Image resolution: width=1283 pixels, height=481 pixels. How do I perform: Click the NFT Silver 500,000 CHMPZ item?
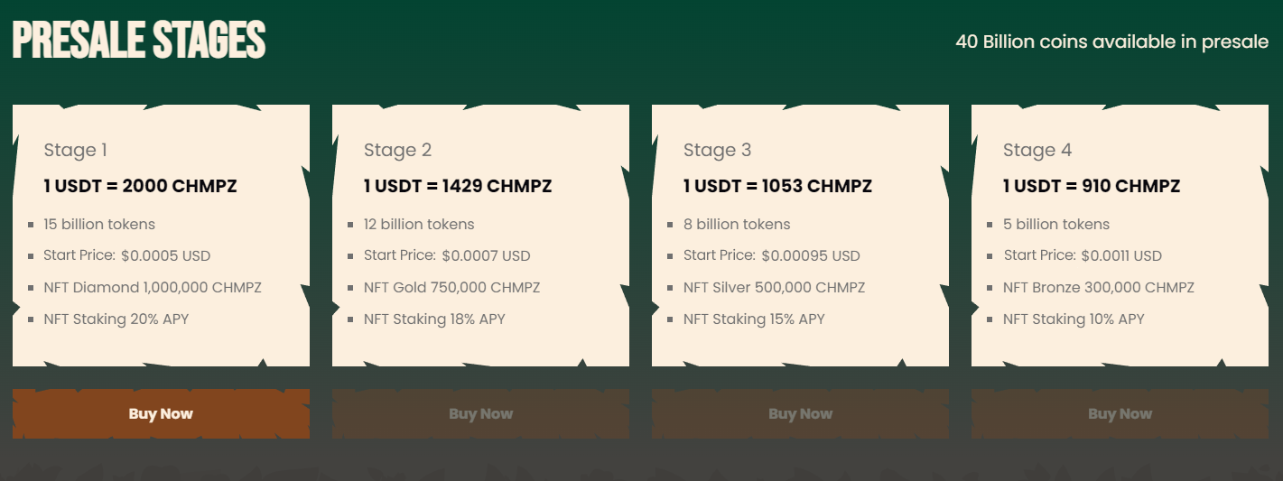pos(774,288)
